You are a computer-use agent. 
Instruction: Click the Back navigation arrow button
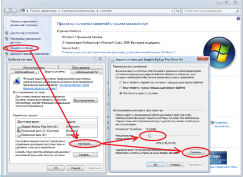pos(7,11)
